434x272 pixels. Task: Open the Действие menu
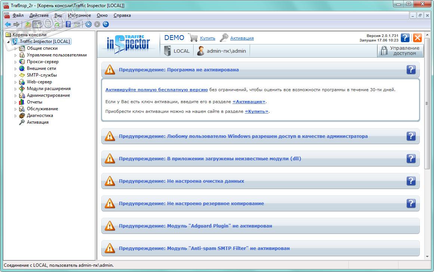tap(39, 15)
